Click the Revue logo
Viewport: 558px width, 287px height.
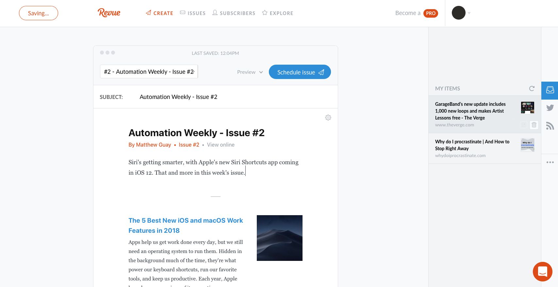(x=109, y=13)
